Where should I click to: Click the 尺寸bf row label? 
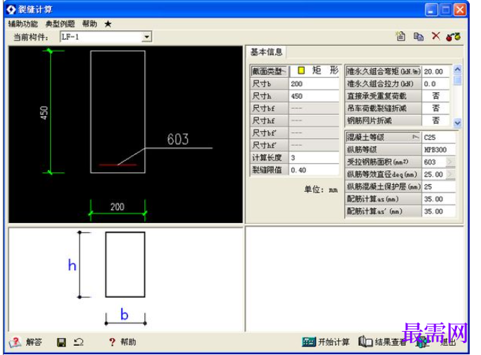click(x=270, y=109)
